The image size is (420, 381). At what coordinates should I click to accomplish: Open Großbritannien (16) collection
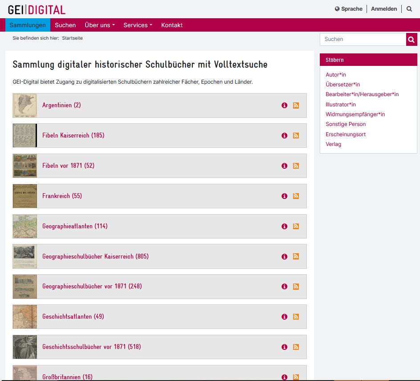[x=67, y=377]
